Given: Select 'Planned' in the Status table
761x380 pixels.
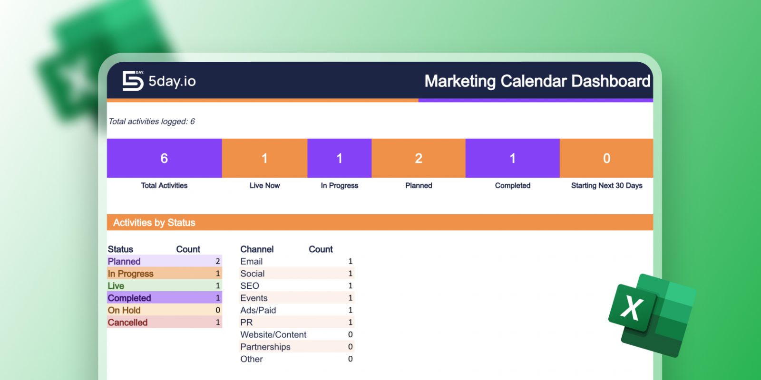Looking at the screenshot, I should 124,262.
